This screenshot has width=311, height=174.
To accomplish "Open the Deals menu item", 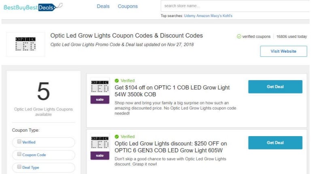I will click(x=103, y=6).
